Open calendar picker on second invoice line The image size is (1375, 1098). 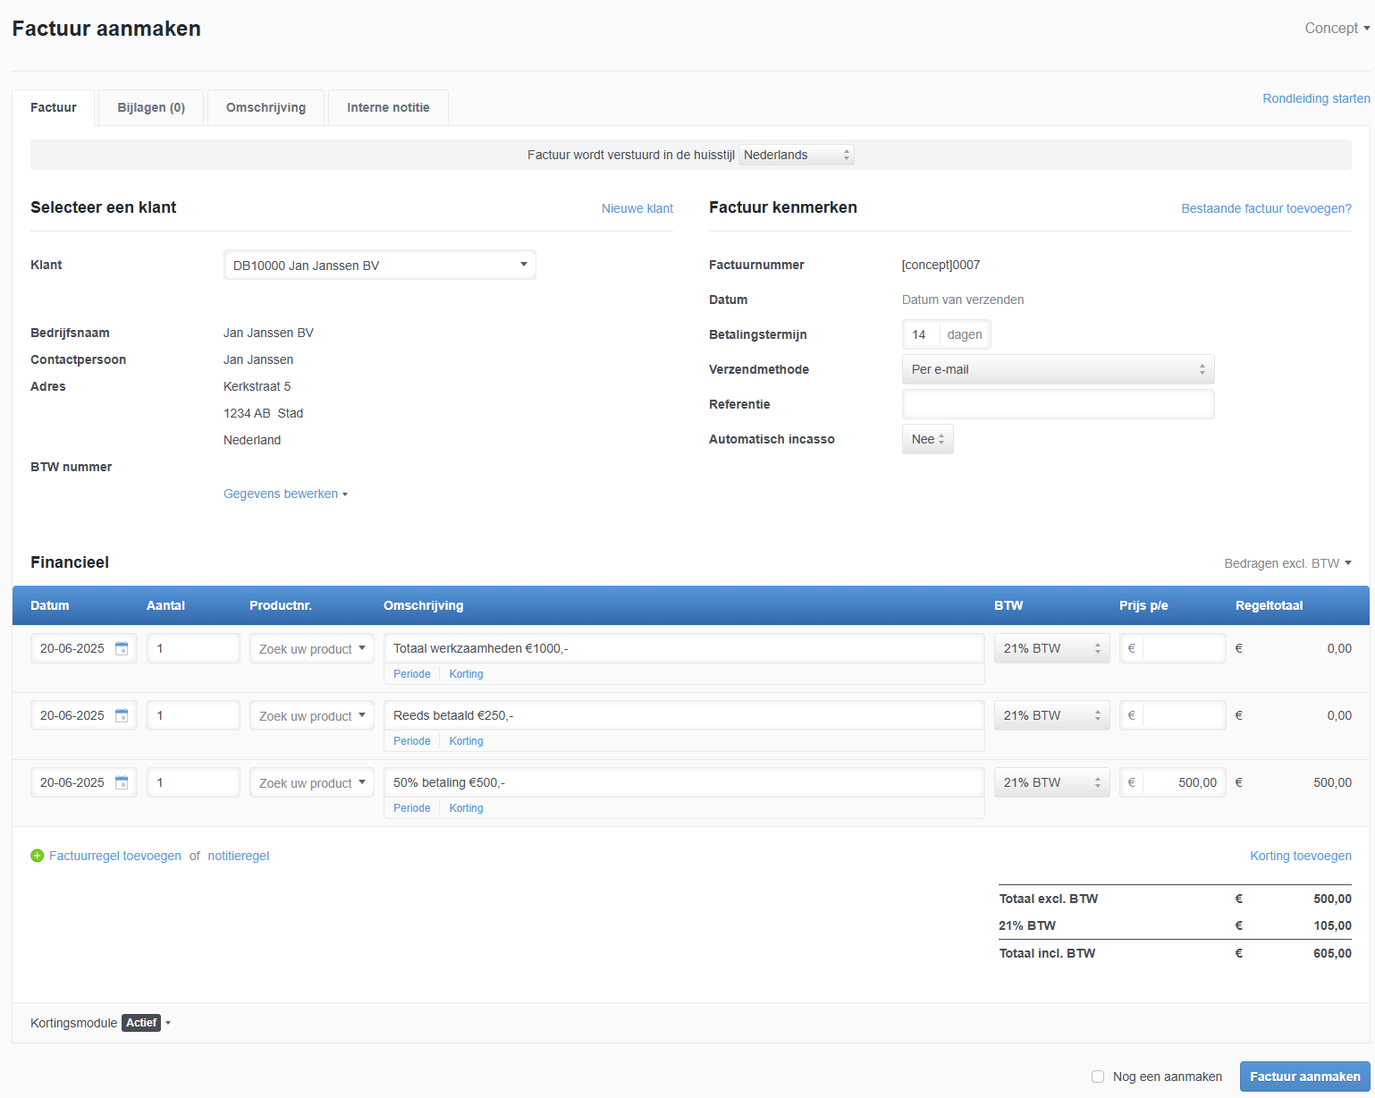[122, 716]
